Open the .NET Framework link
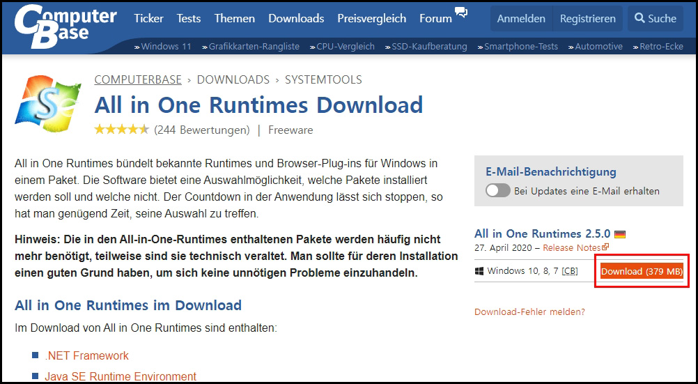The width and height of the screenshot is (698, 384). 87,355
